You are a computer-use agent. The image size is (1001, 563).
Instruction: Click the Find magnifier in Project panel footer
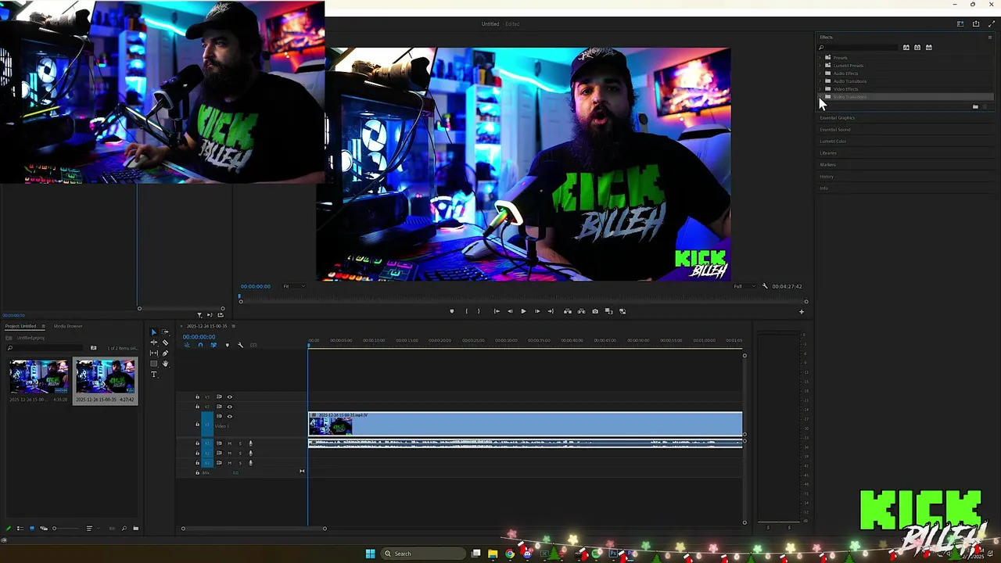[x=124, y=529]
